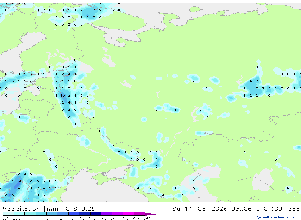Click the 45–50 mm dark magenta legend swatch

[x=140, y=214]
